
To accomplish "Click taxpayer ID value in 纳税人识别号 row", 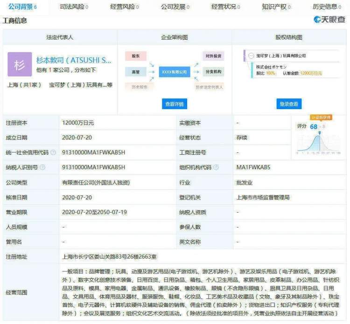I will tap(93, 167).
